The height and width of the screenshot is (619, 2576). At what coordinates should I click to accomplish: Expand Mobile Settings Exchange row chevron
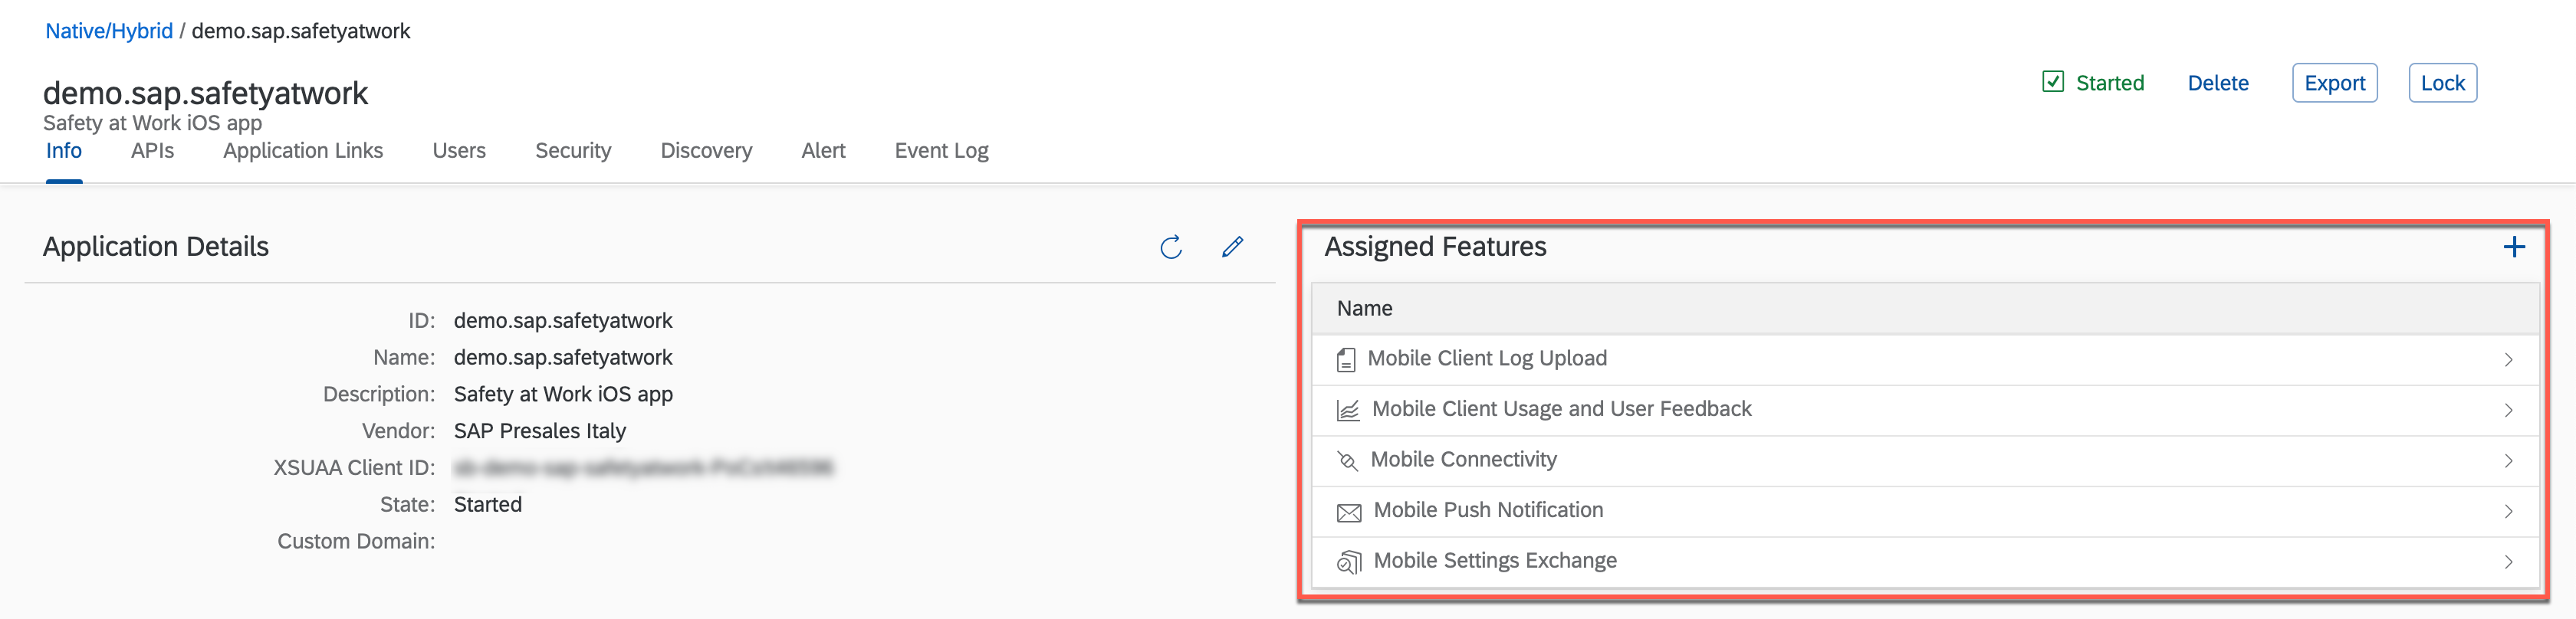2508,562
